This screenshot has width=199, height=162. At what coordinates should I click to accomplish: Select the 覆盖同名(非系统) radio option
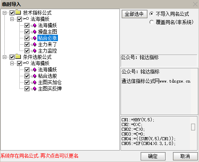[151, 22]
